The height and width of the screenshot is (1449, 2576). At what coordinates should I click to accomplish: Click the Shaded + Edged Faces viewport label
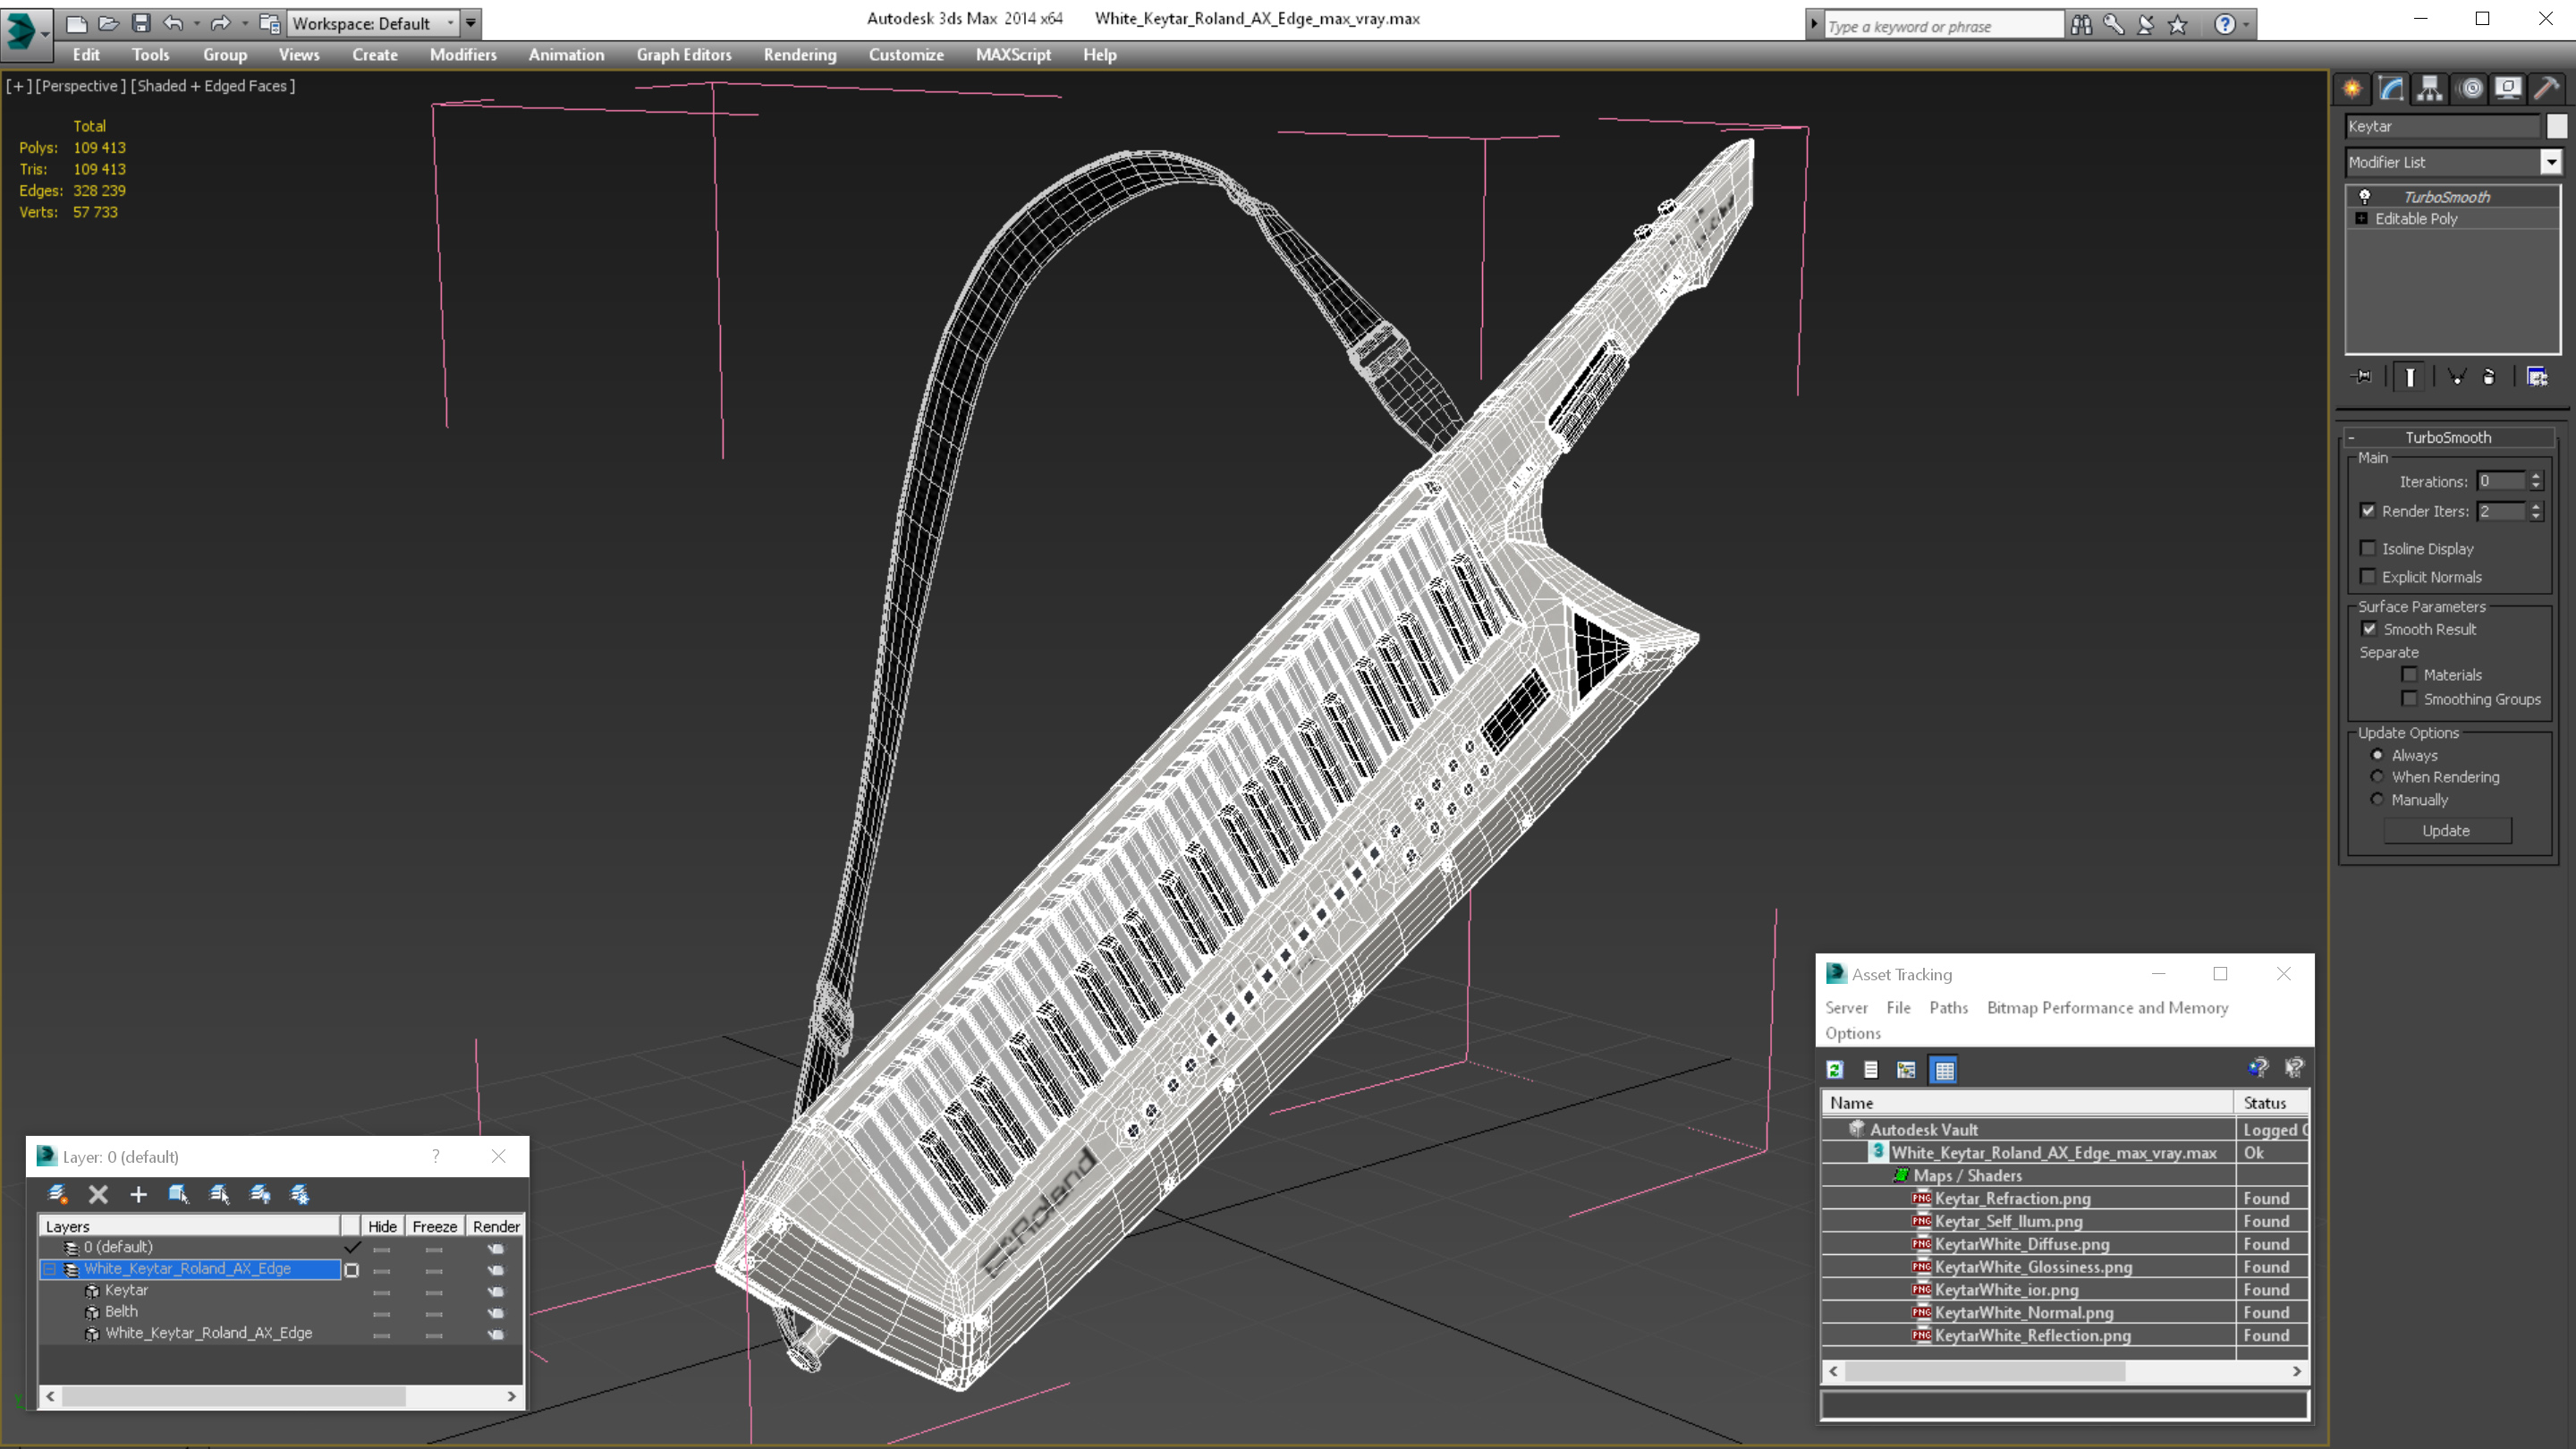coord(215,86)
